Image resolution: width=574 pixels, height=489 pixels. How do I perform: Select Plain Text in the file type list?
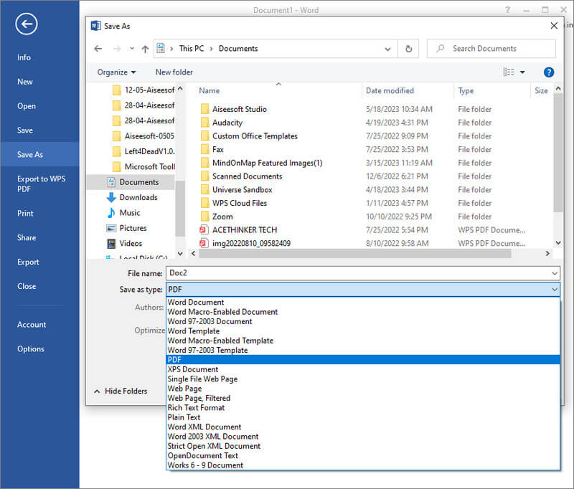[x=184, y=417]
